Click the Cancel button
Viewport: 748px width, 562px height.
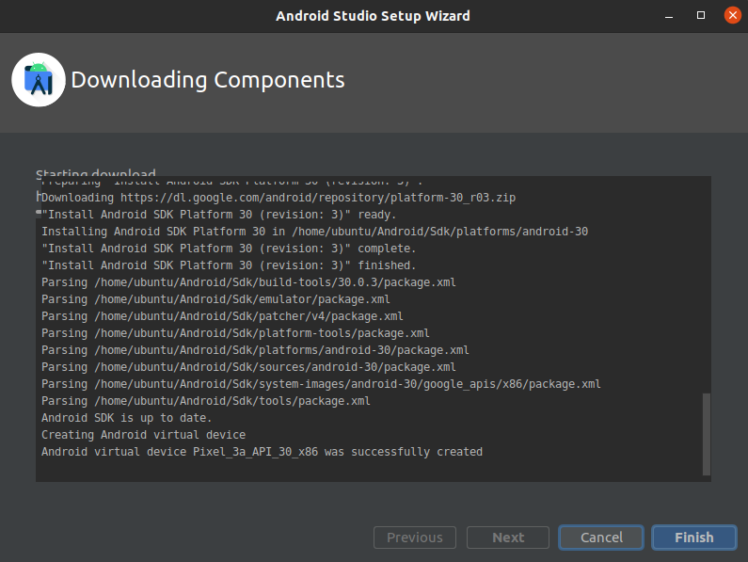pyautogui.click(x=601, y=538)
